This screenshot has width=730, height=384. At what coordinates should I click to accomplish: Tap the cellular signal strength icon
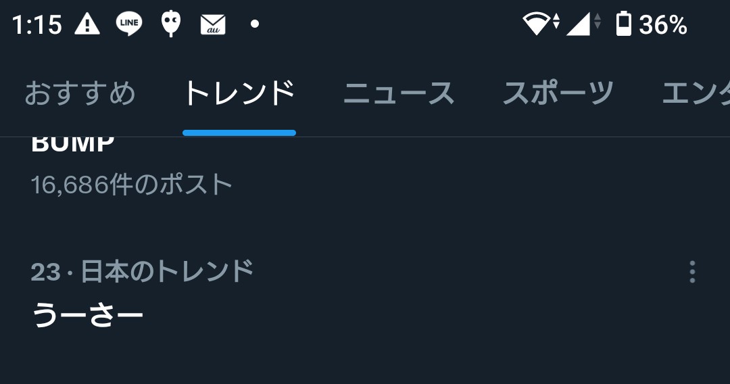[583, 24]
